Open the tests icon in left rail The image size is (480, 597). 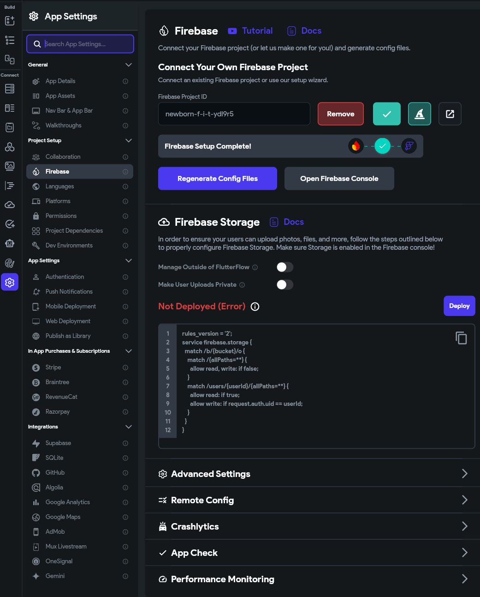pos(10,224)
